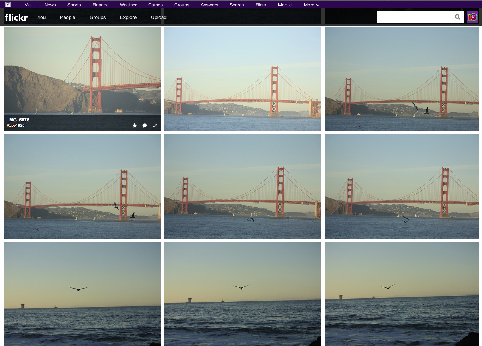Image resolution: width=482 pixels, height=346 pixels.
Task: Open middle-center bridge photo with bird over water
Action: [x=243, y=187]
